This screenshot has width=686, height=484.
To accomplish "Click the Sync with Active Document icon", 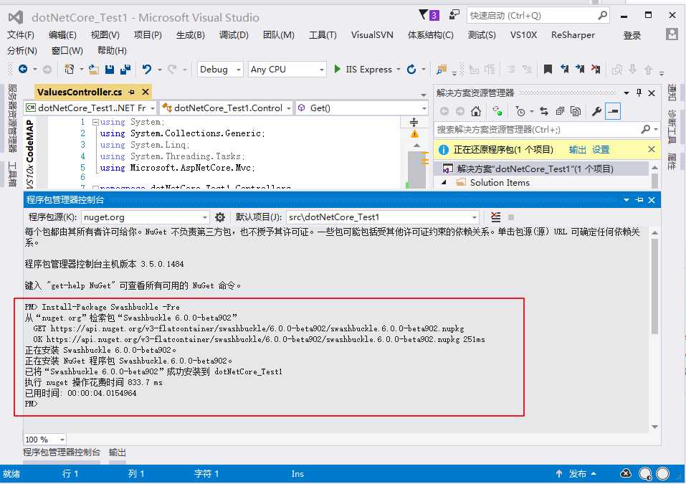I will [x=497, y=112].
